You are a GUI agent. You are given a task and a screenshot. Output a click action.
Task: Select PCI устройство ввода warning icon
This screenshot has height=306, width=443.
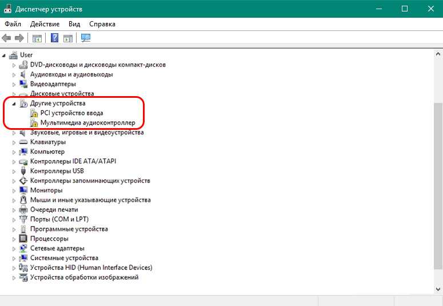pyautogui.click(x=34, y=113)
